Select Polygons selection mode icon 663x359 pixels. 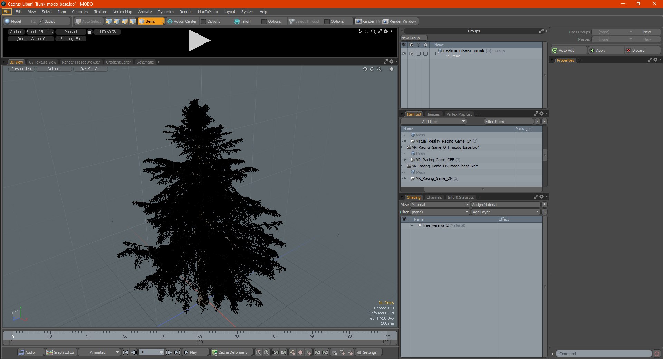(125, 21)
